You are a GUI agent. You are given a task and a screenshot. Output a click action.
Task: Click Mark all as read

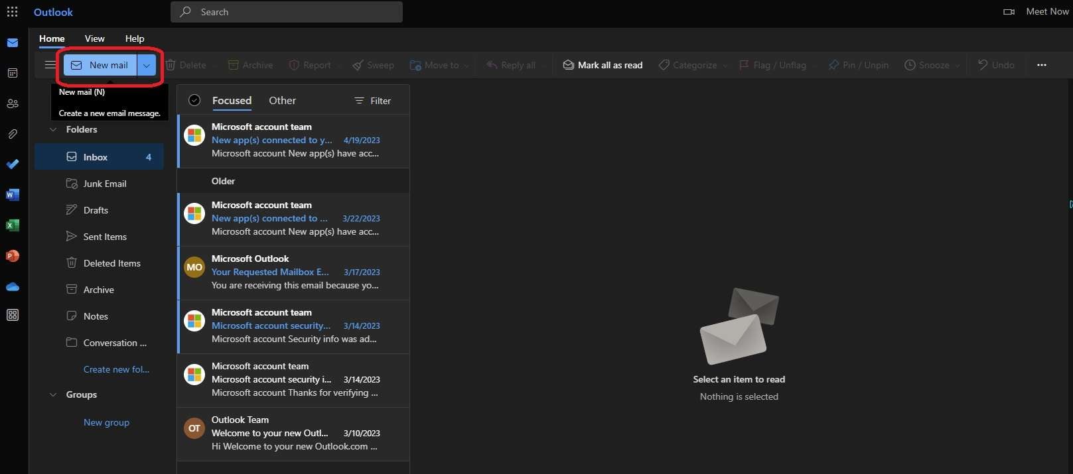(603, 65)
